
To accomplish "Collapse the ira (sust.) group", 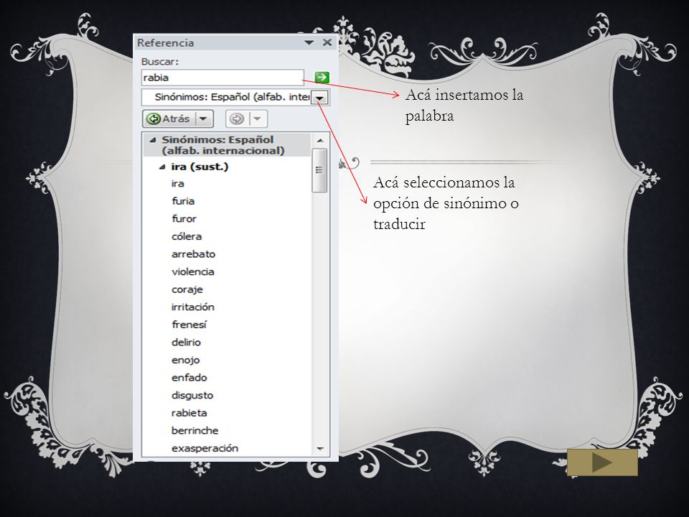I will (x=162, y=167).
